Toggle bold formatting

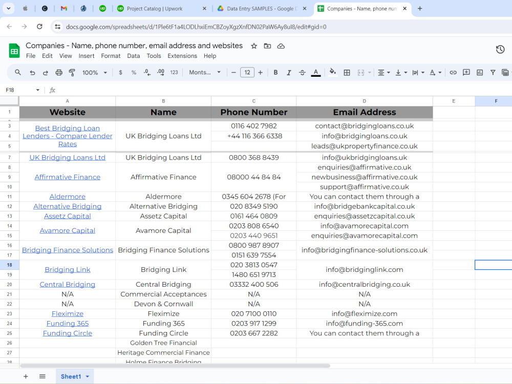[x=275, y=73]
